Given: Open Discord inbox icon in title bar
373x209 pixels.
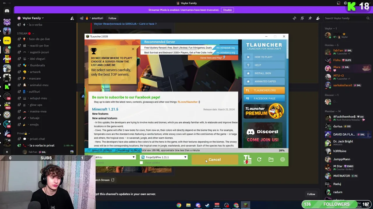Looking at the screenshot, I should pos(339,3).
